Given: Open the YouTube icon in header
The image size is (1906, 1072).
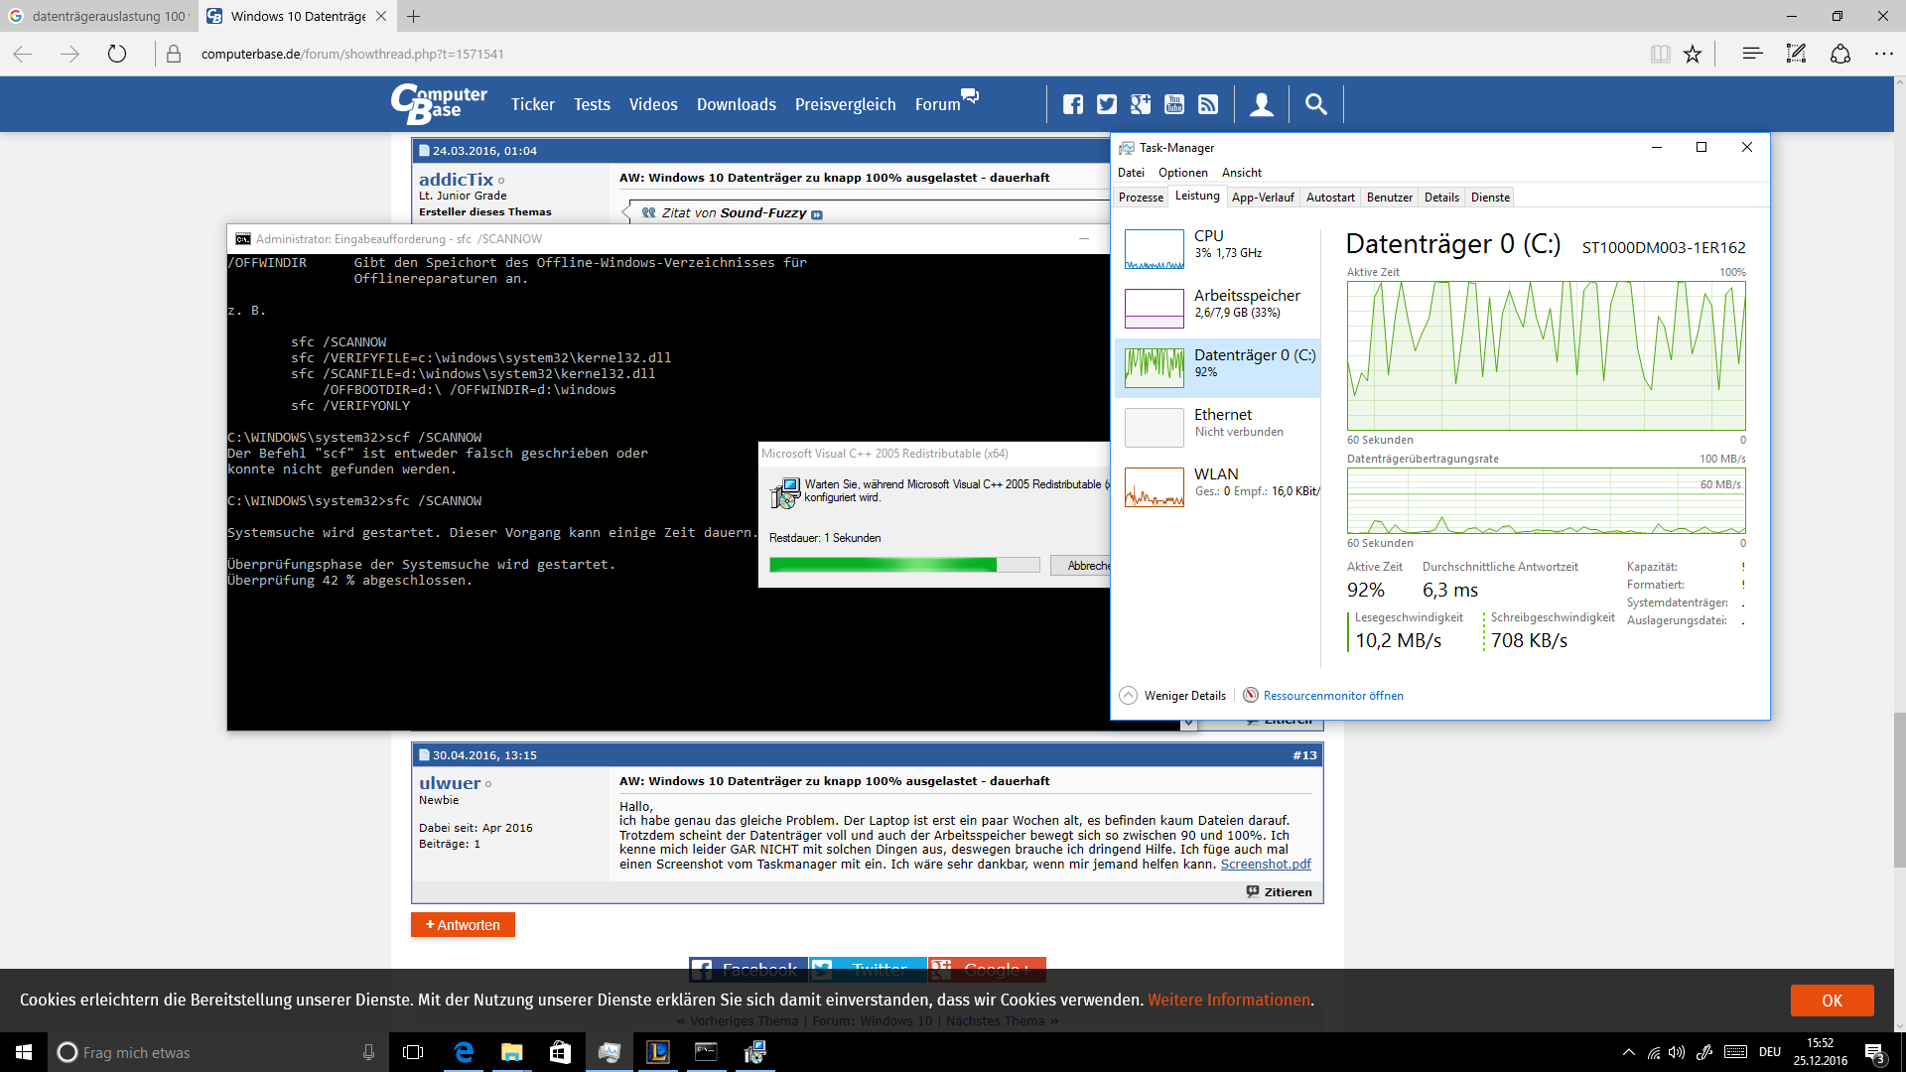Looking at the screenshot, I should pos(1174,104).
